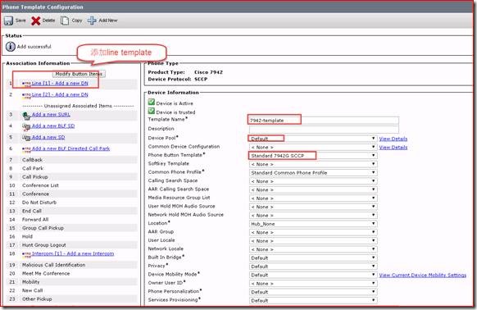Select the Callback item in row 7
The width and height of the screenshot is (477, 310).
tap(32, 160)
